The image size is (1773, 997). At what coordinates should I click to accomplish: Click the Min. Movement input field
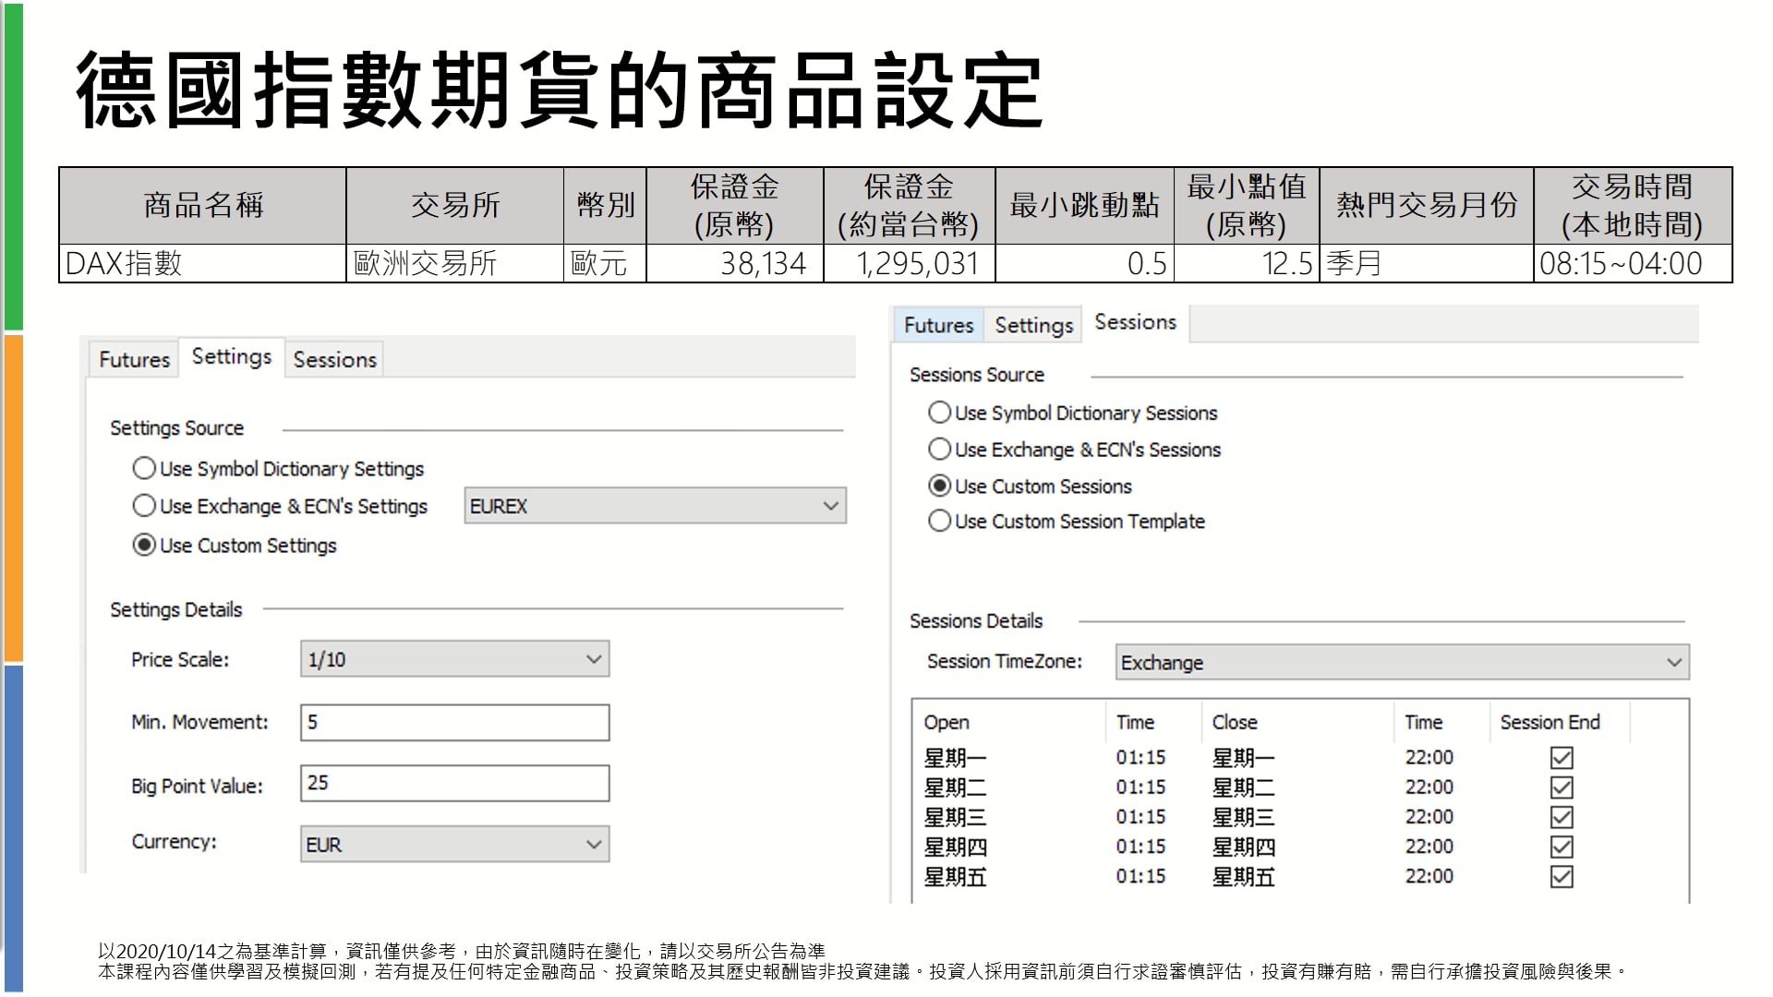pyautogui.click(x=454, y=722)
